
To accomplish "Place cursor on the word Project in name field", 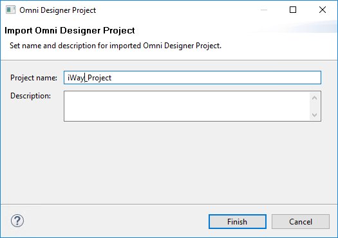I will tap(99, 78).
